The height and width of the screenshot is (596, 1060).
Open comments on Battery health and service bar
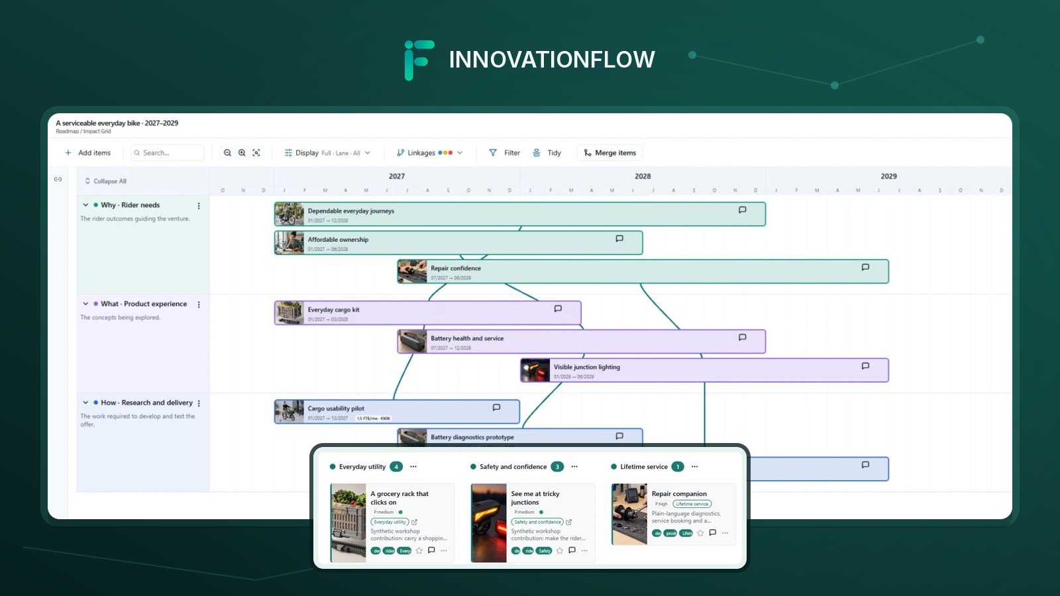pos(742,337)
